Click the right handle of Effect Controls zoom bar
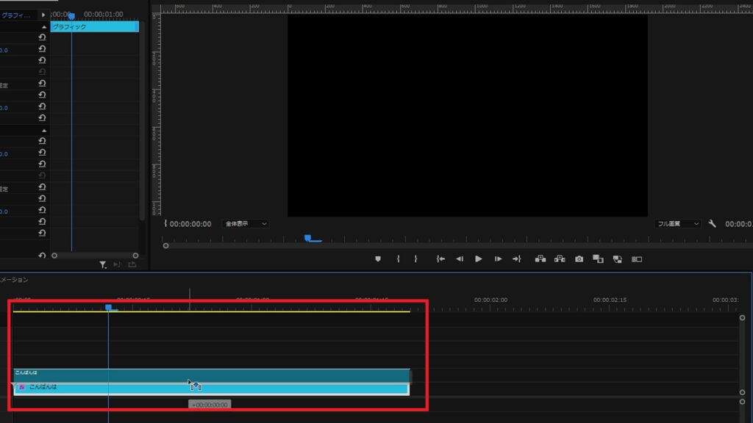Image resolution: width=753 pixels, height=423 pixels. 135,256
